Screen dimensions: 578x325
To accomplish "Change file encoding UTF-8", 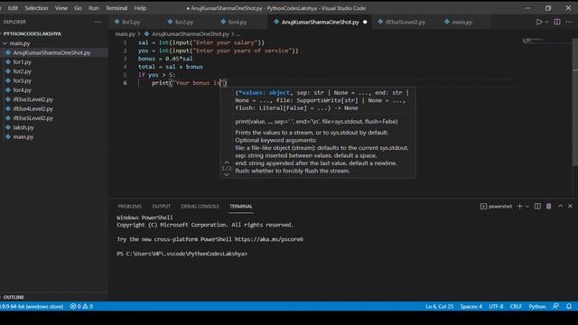I will pyautogui.click(x=496, y=307).
